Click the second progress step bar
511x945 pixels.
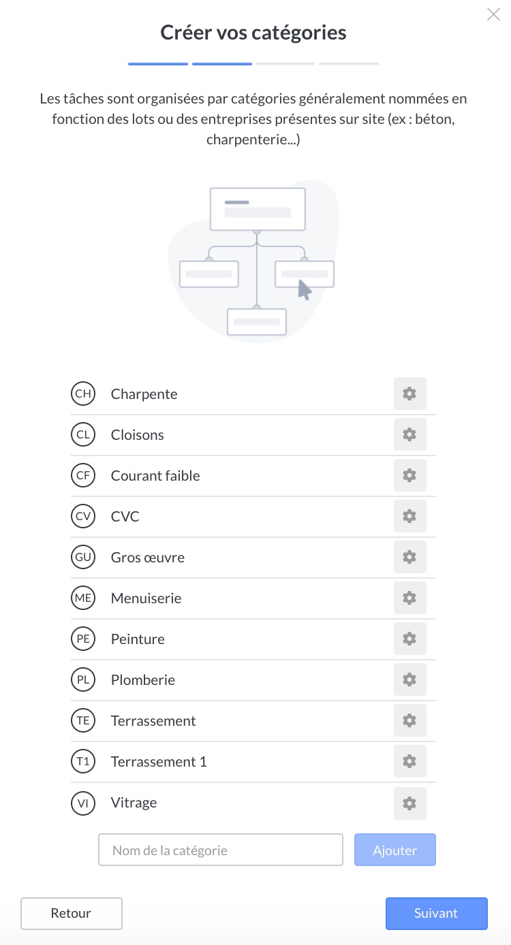[x=222, y=64]
